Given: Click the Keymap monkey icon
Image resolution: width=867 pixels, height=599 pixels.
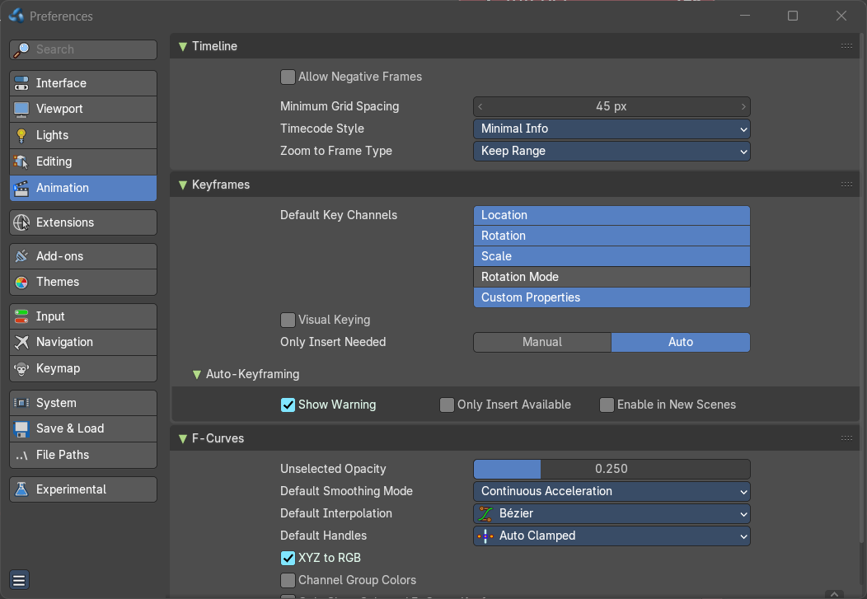Looking at the screenshot, I should [x=21, y=368].
